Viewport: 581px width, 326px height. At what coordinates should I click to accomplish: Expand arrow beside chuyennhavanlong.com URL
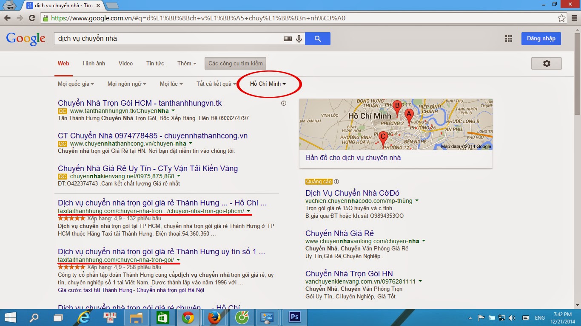(x=424, y=242)
